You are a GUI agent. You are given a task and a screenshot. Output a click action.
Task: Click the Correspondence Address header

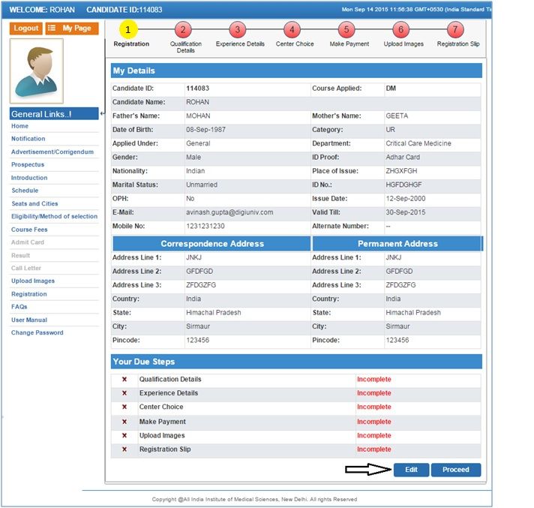pyautogui.click(x=211, y=244)
